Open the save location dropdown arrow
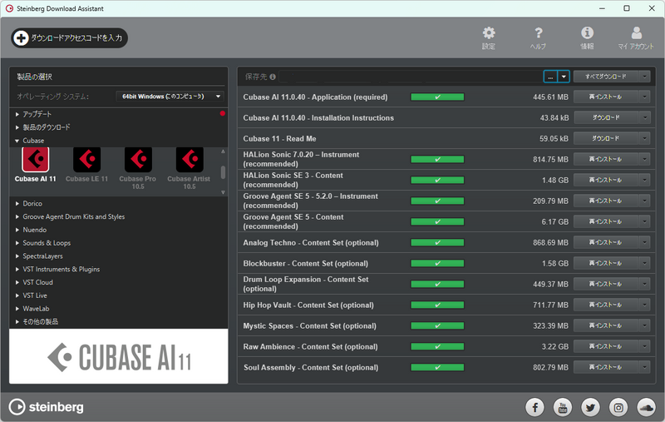 (x=564, y=77)
